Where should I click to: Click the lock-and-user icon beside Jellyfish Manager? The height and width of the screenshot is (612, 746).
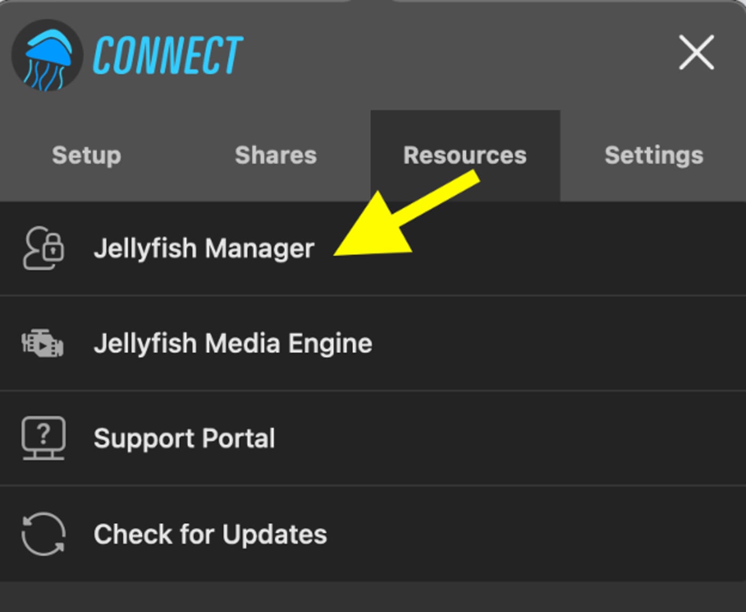click(x=44, y=248)
